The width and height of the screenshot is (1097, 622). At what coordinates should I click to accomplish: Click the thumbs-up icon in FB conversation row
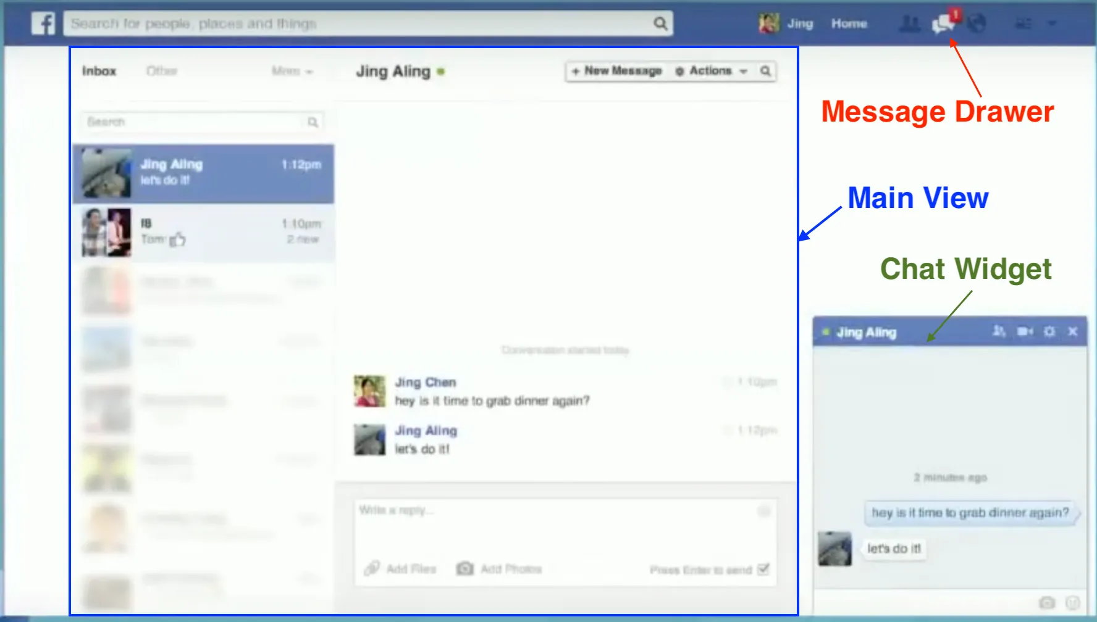pos(177,239)
